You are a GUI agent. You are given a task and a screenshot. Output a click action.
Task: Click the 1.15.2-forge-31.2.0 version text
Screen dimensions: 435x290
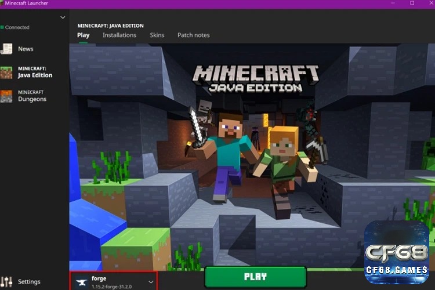(x=112, y=287)
